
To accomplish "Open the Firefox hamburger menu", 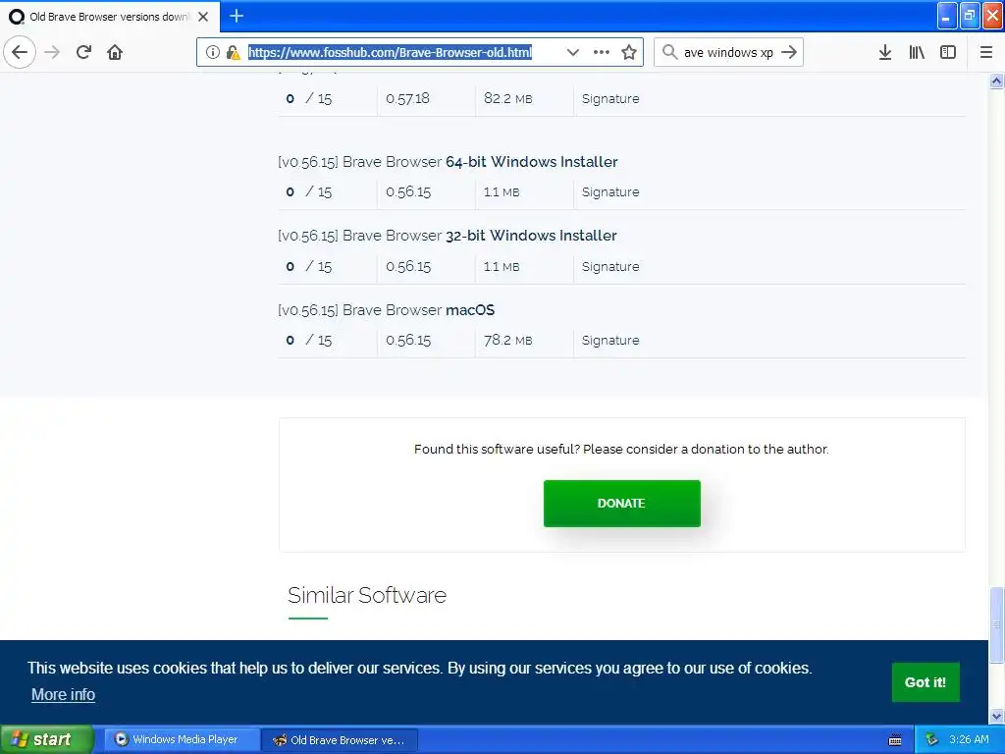I will tap(986, 52).
